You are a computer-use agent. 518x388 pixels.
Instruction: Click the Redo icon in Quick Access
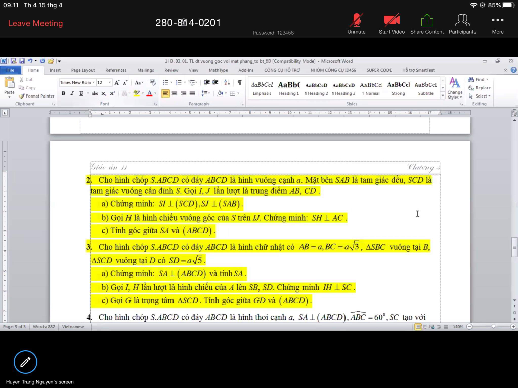pos(42,61)
